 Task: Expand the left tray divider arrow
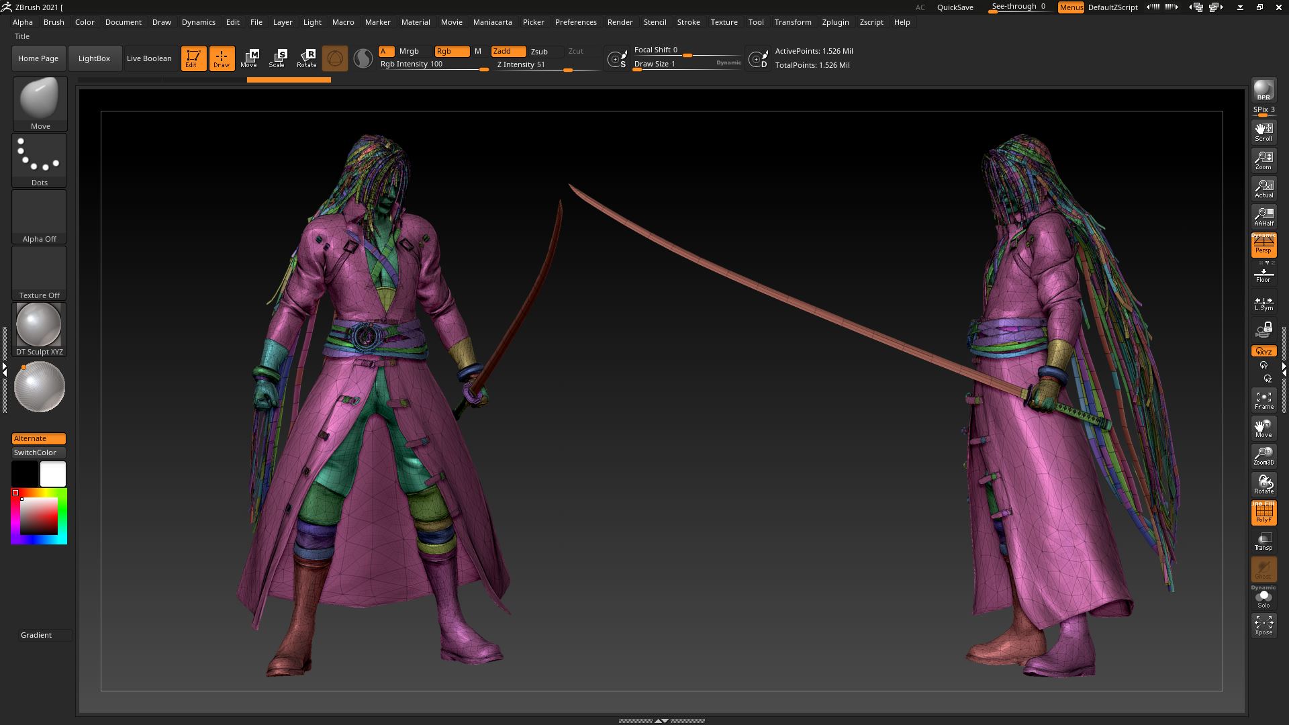(5, 369)
